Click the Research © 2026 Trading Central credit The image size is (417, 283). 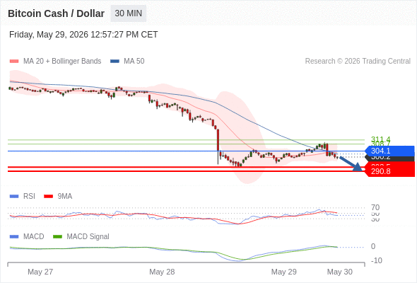coord(358,62)
